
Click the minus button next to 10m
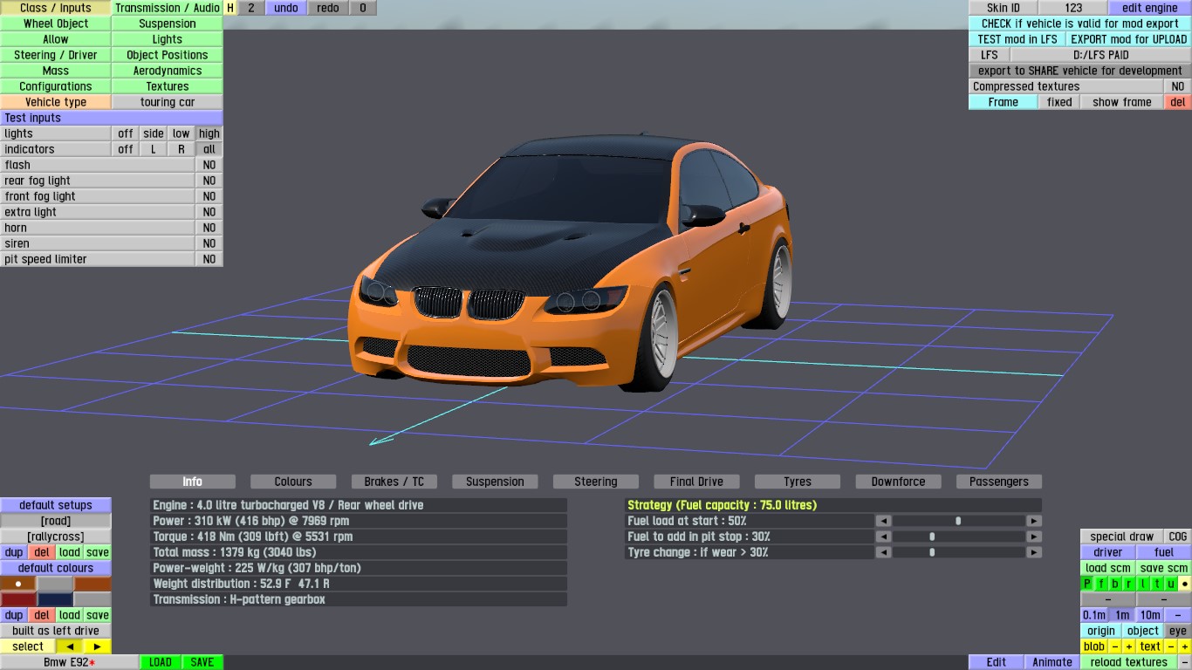click(1178, 615)
